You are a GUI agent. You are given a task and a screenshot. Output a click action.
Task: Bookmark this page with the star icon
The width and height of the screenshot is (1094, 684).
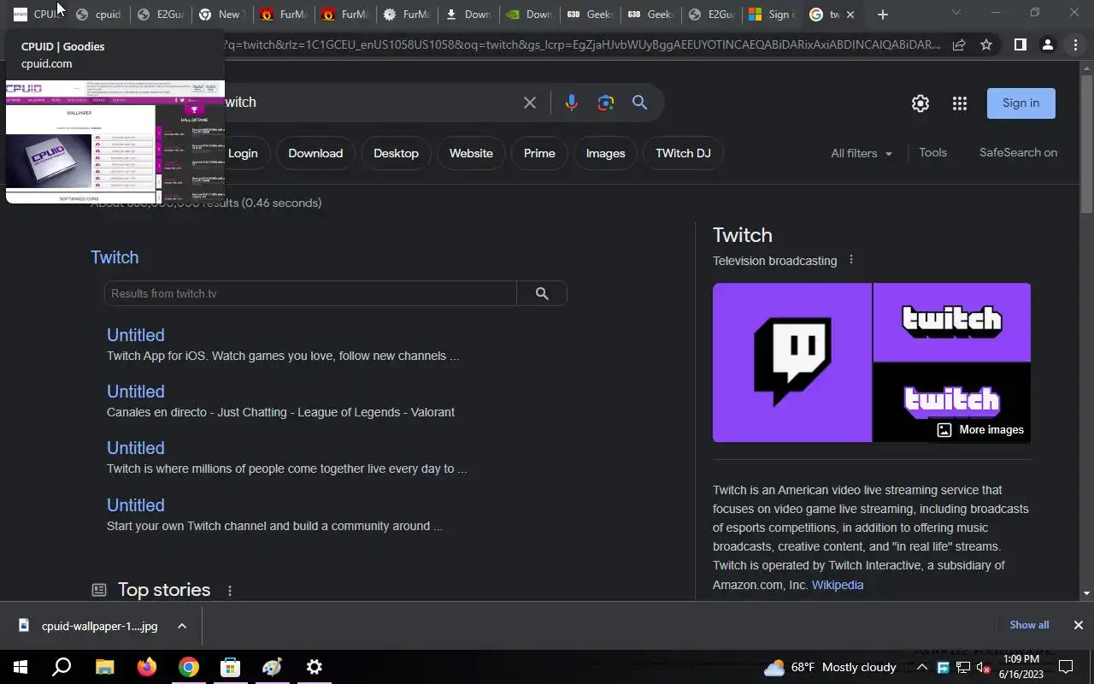[986, 44]
